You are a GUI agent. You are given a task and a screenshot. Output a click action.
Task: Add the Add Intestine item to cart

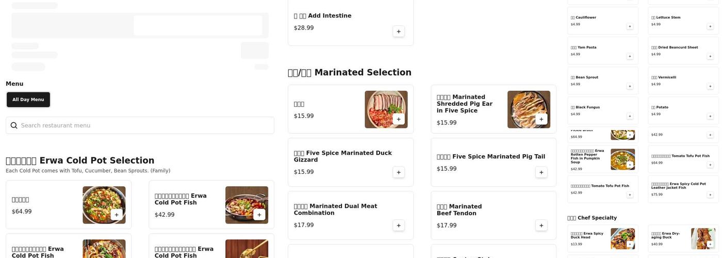[398, 31]
